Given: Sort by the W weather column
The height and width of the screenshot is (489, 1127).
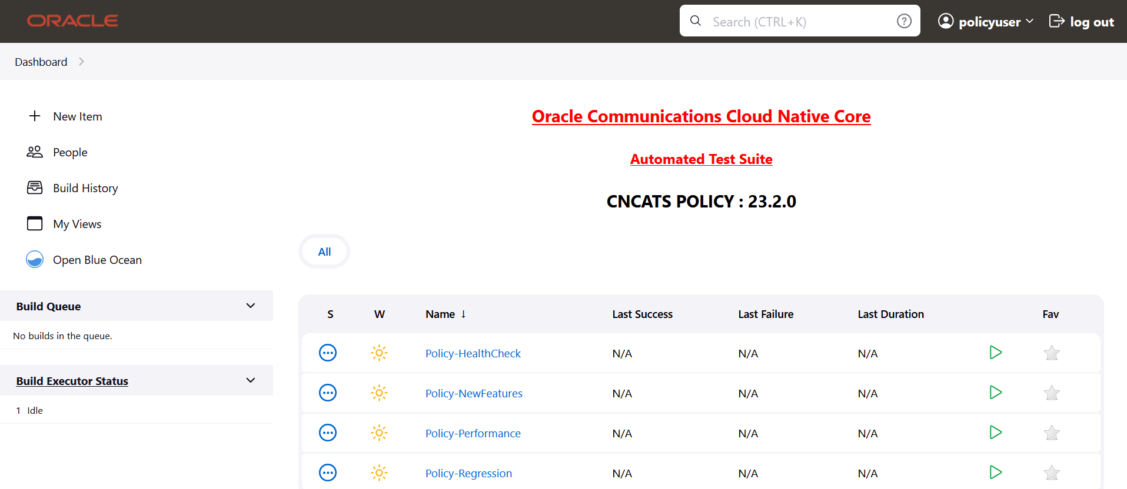Looking at the screenshot, I should pos(380,314).
